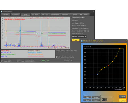Open the S.M.A.R.T. tab

coord(45,15)
